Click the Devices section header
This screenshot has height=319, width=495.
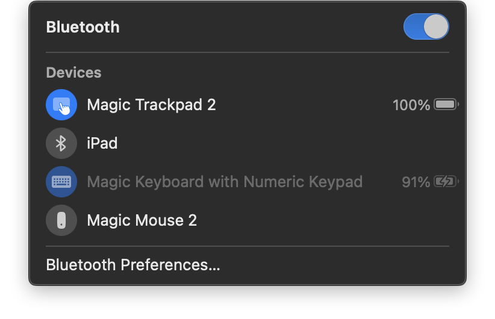pyautogui.click(x=73, y=73)
